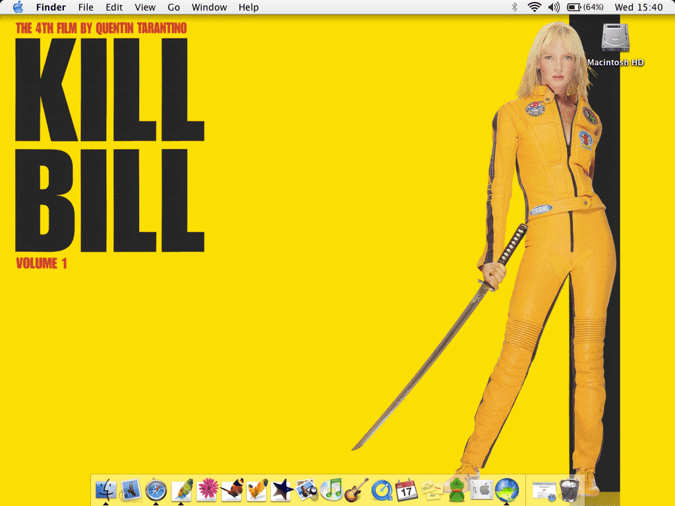Viewport: 675px width, 506px height.
Task: Open the File menu
Action: point(86,7)
